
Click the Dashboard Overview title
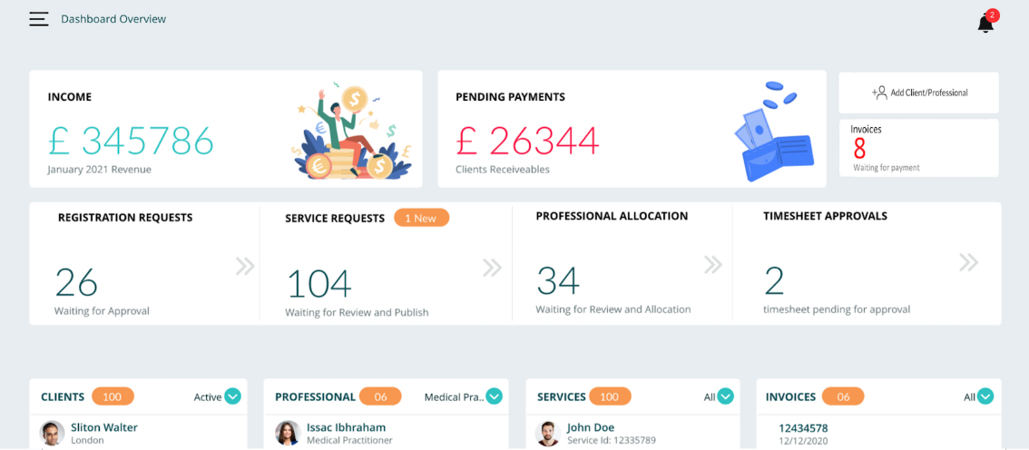point(113,19)
